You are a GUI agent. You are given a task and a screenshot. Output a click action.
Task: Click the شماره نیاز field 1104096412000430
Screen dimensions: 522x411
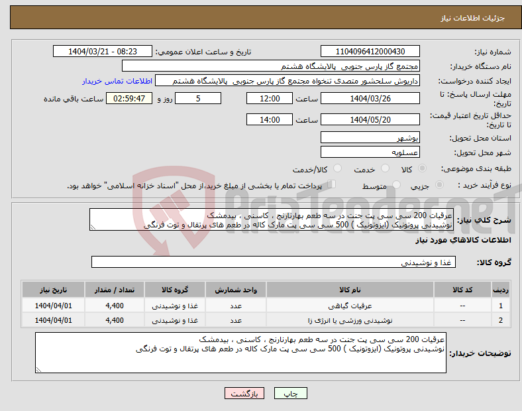click(x=370, y=51)
